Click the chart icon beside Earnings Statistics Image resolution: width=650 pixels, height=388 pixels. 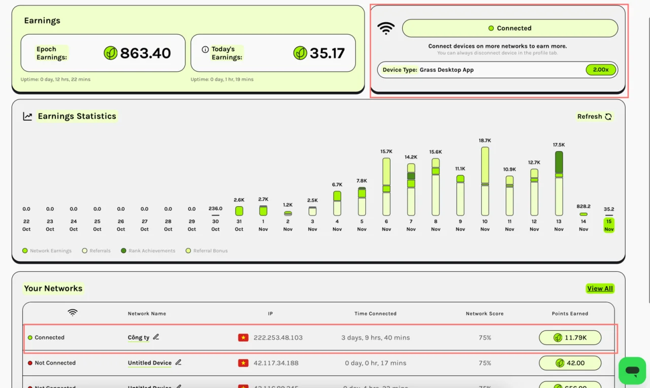[27, 116]
